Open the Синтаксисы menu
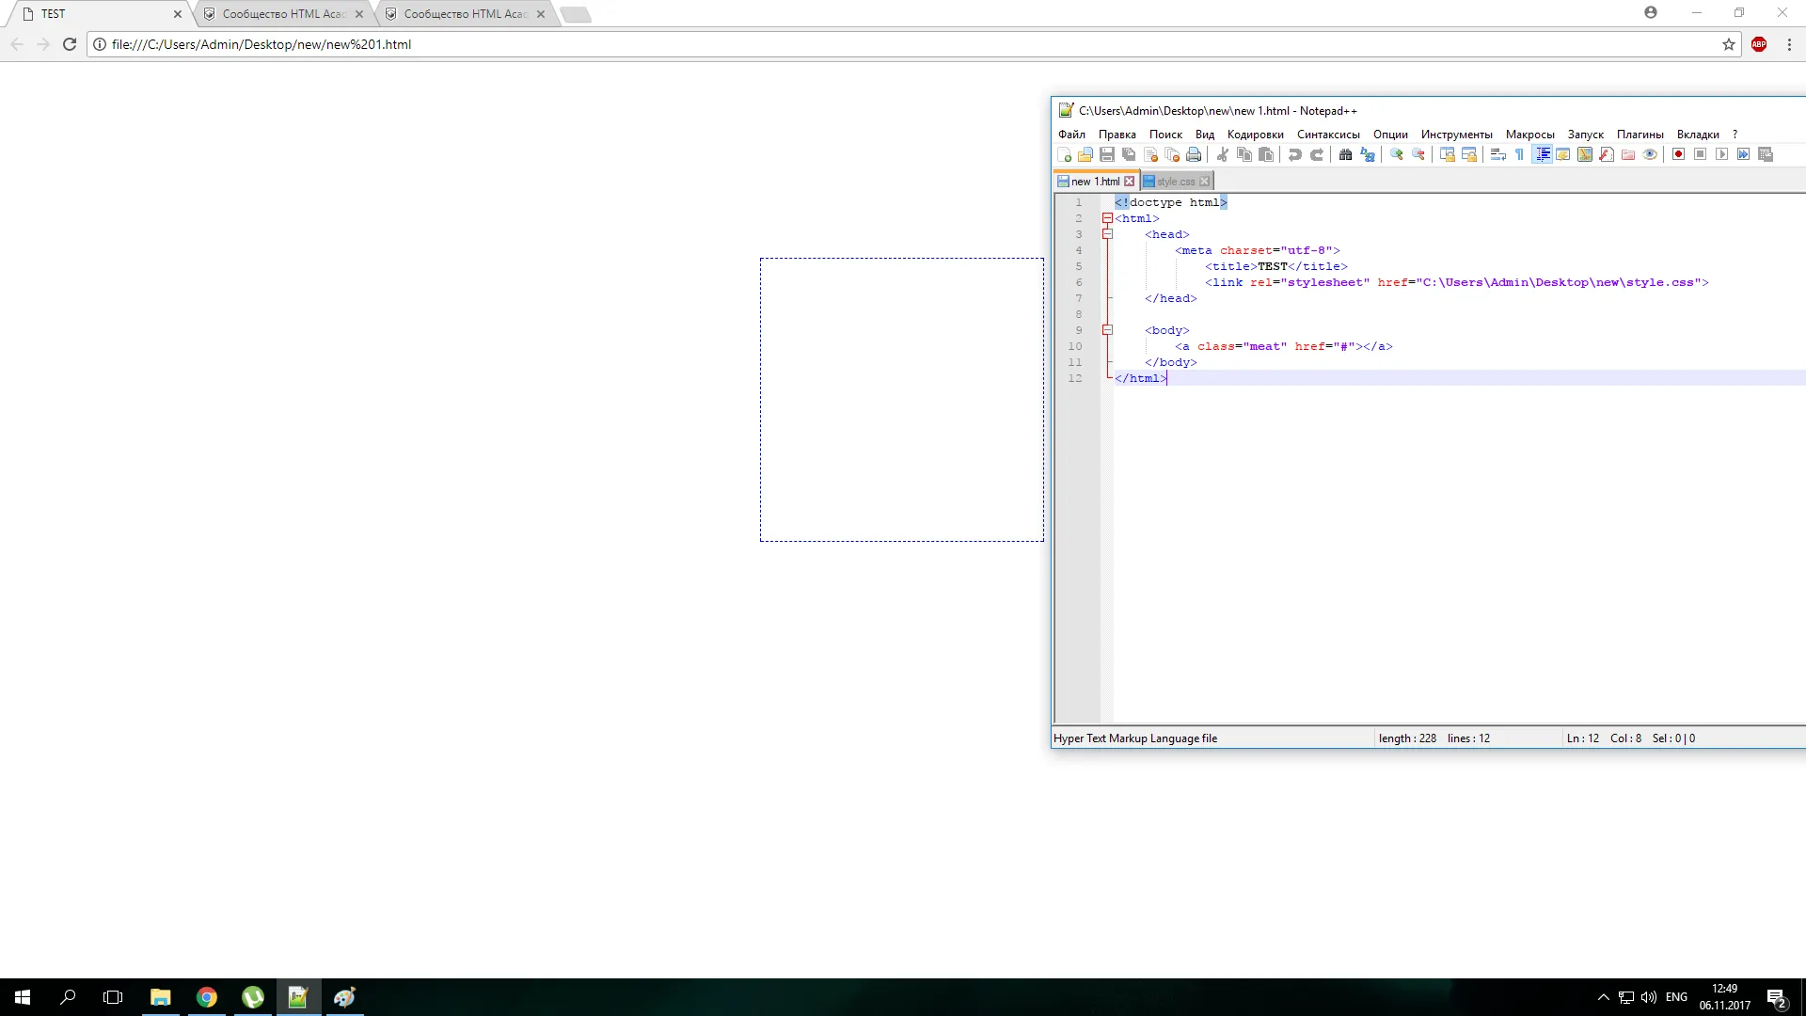Image resolution: width=1806 pixels, height=1016 pixels. tap(1328, 135)
